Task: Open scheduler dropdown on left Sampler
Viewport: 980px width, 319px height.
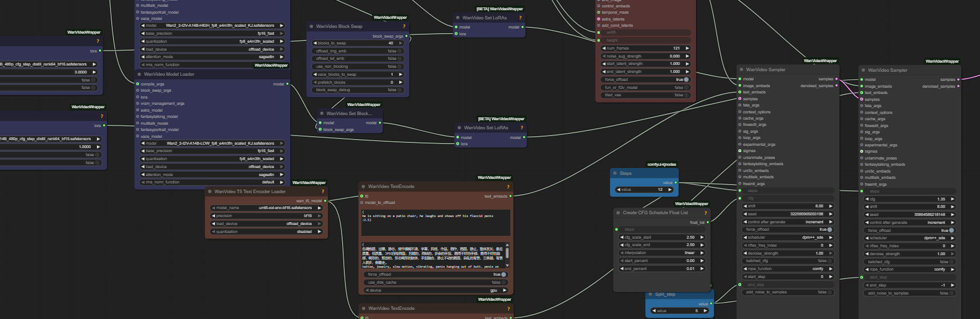Action: [788, 238]
